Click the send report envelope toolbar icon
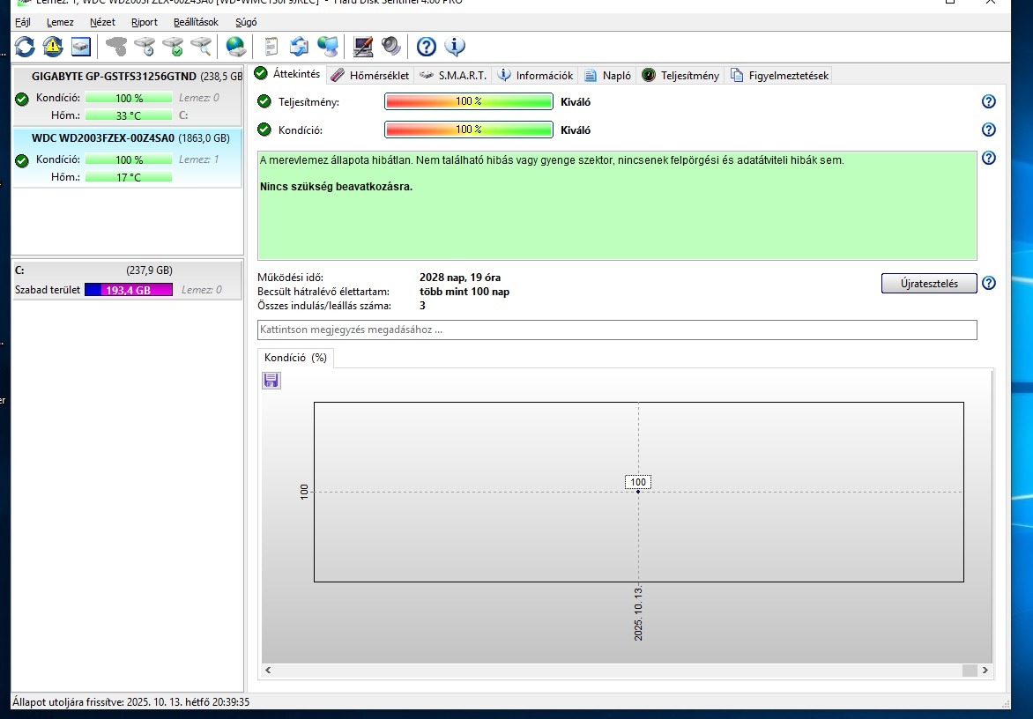This screenshot has width=1033, height=719. click(x=299, y=46)
